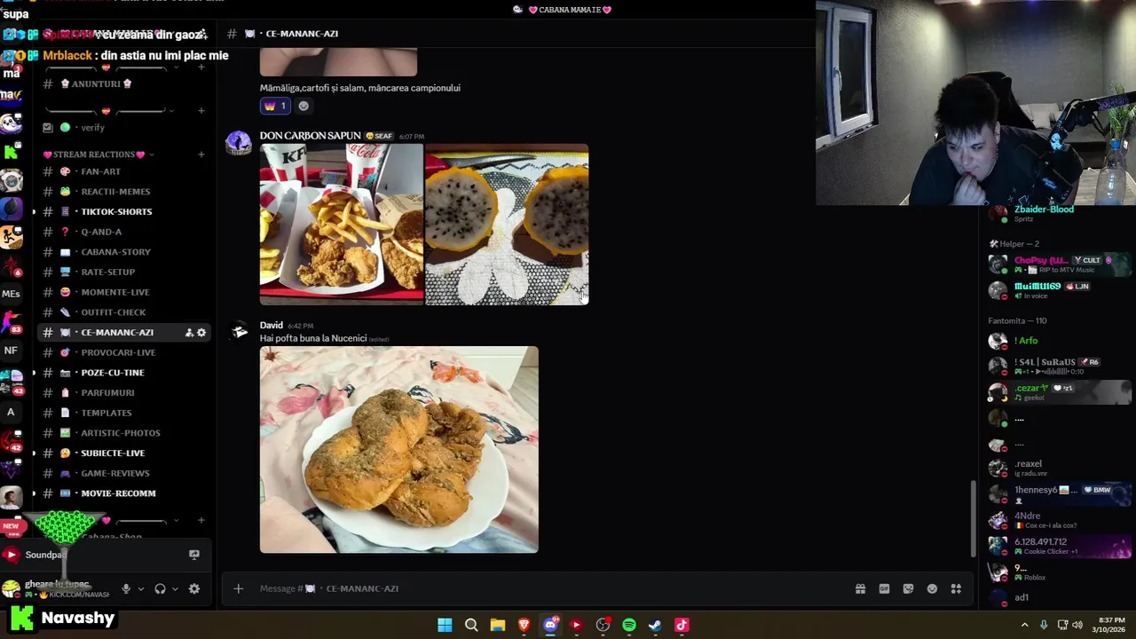1136x639 pixels.
Task: Click the system tray network icon
Action: 1062,625
